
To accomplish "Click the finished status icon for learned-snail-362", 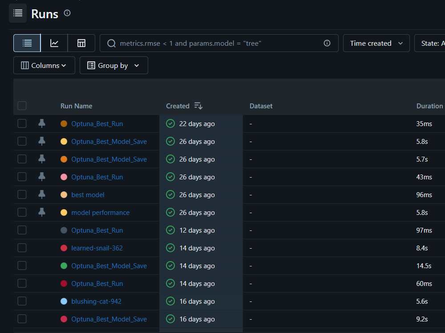I will [x=170, y=248].
